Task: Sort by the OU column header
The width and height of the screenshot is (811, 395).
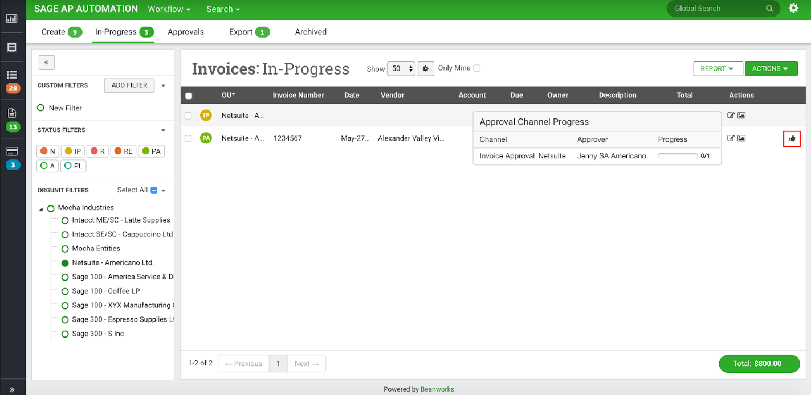Action: (229, 95)
